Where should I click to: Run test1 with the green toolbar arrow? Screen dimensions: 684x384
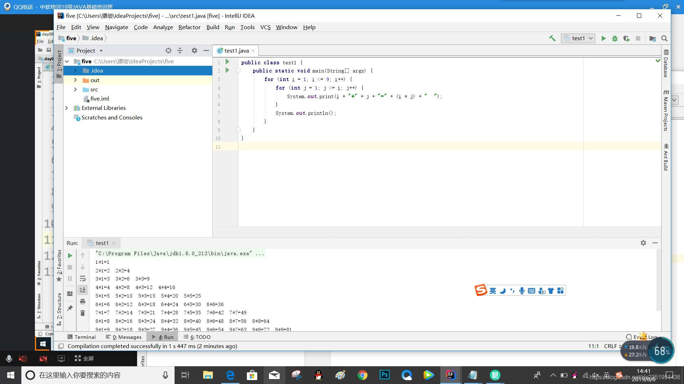point(603,38)
